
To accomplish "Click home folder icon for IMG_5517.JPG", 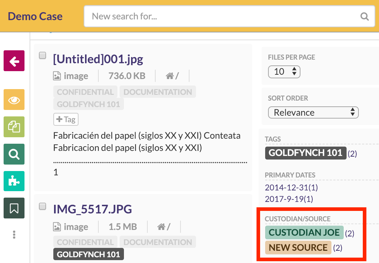I will pyautogui.click(x=161, y=227).
